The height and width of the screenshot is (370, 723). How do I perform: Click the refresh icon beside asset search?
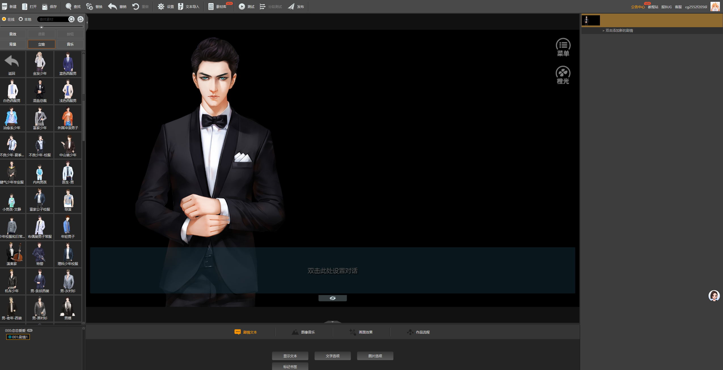pos(81,19)
